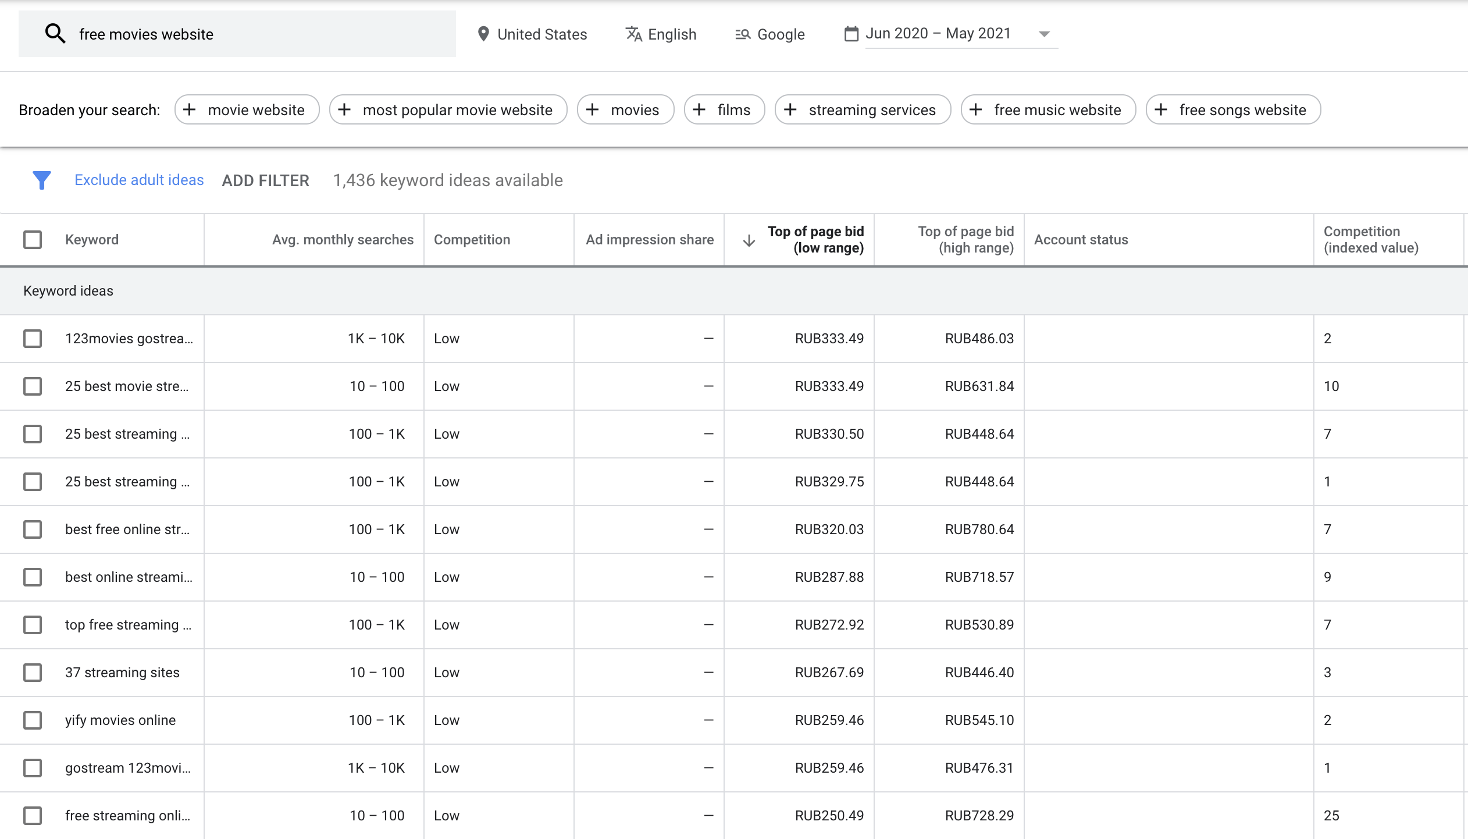Click the plus icon on free music website chip
Image resolution: width=1468 pixels, height=839 pixels.
pyautogui.click(x=975, y=109)
